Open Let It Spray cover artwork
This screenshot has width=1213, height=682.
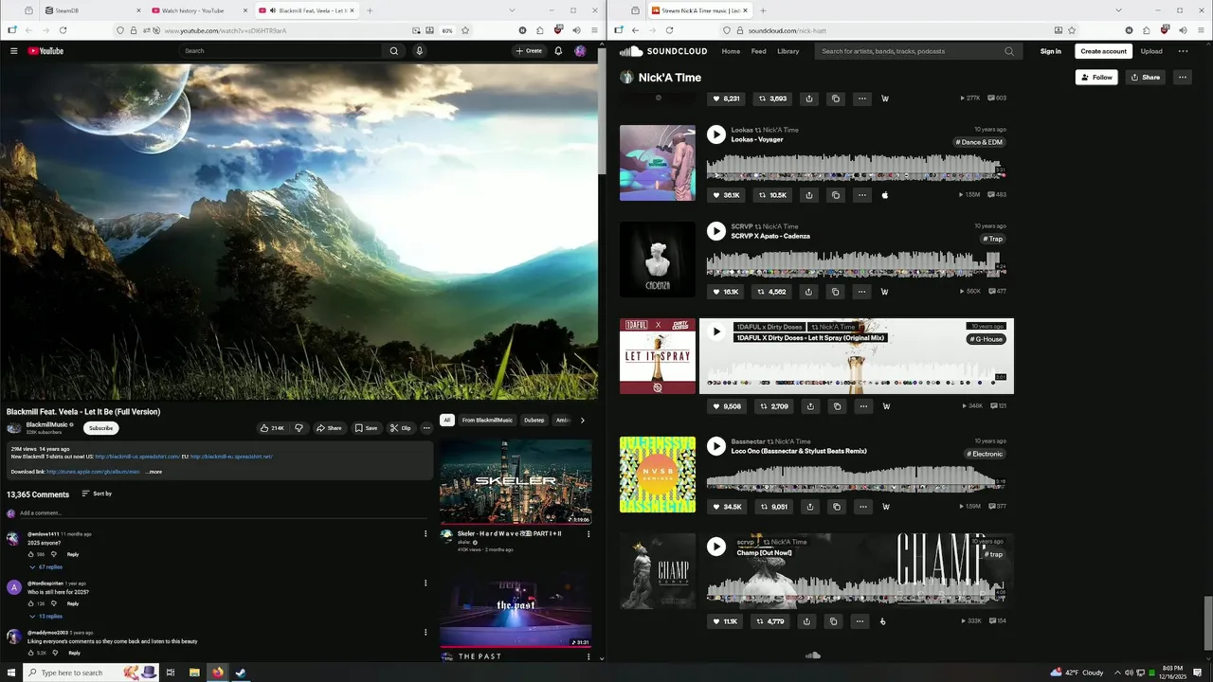pos(658,356)
